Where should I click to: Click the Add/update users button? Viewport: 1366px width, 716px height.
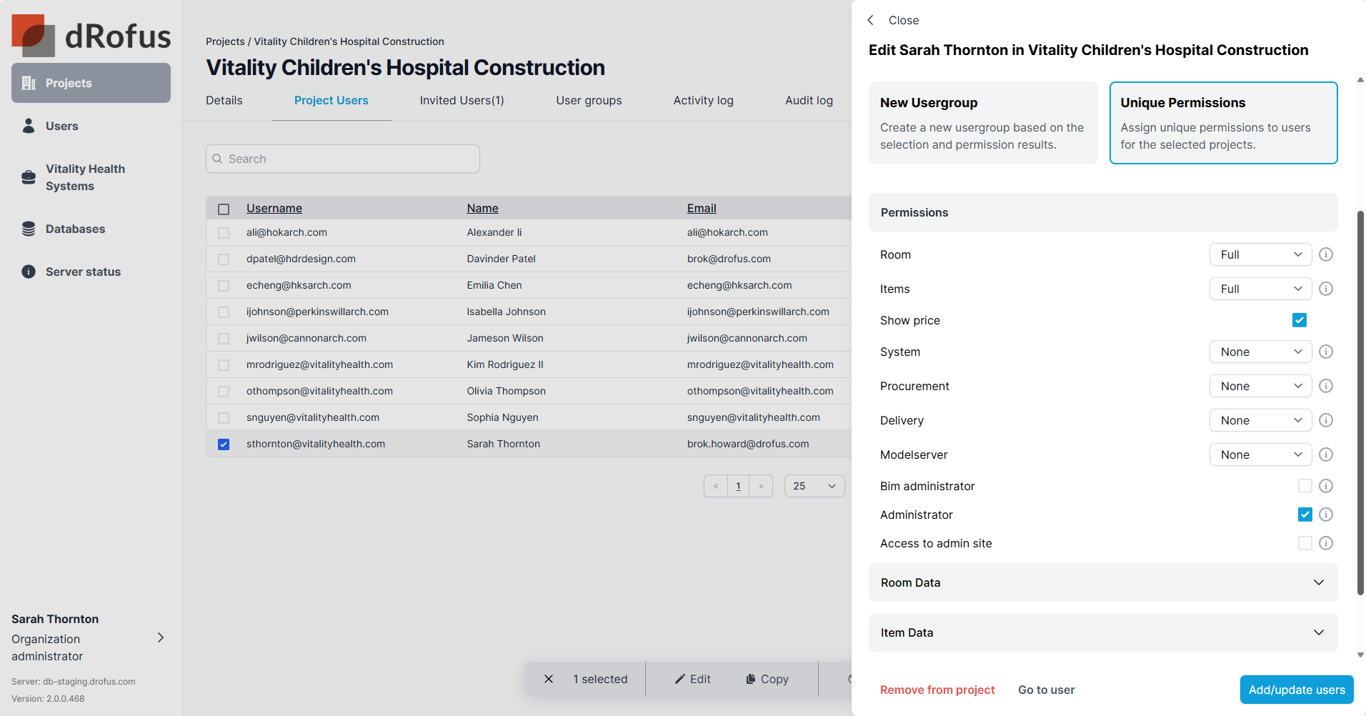click(1296, 690)
